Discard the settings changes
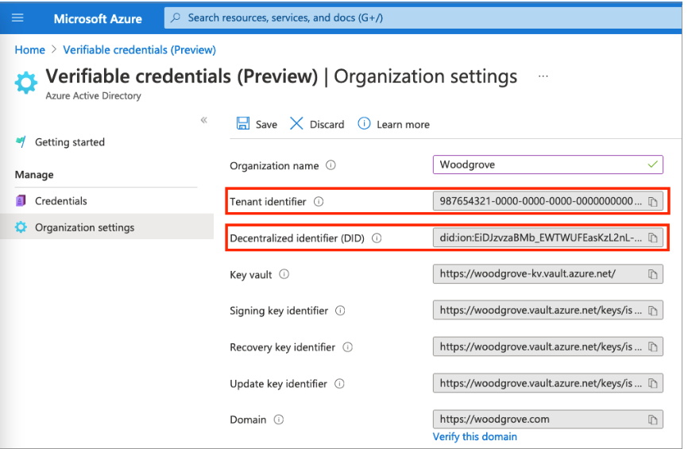The height and width of the screenshot is (449, 688). (x=317, y=124)
